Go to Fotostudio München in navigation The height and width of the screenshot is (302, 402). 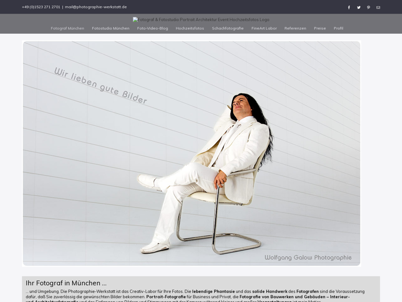coord(110,28)
